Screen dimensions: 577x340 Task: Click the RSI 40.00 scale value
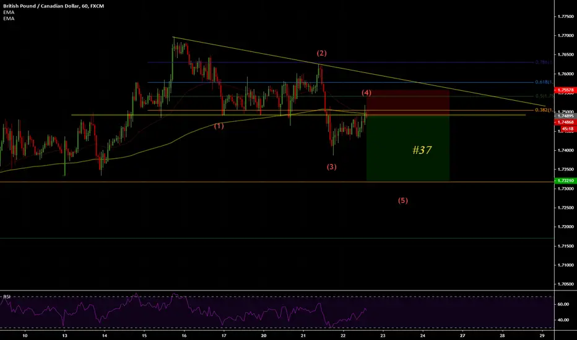click(x=563, y=320)
